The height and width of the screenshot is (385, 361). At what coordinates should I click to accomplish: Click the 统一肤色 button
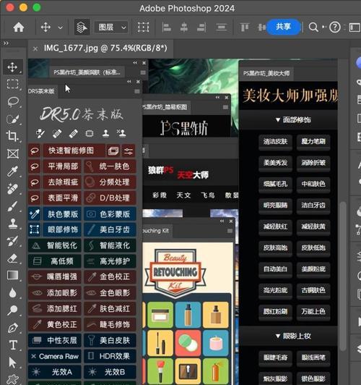110,166
